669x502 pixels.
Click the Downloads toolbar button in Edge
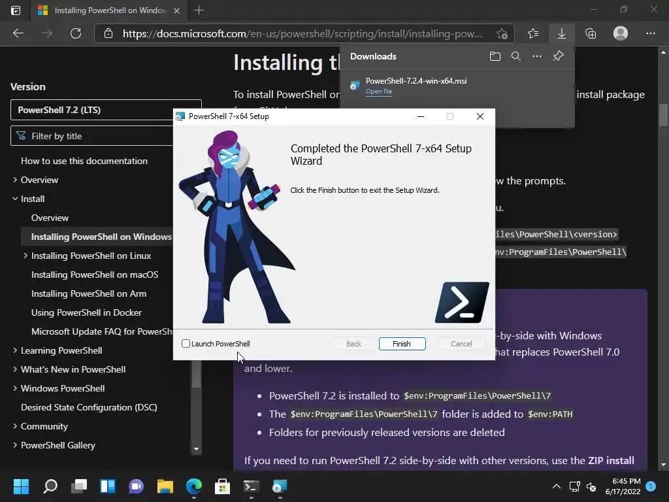561,33
